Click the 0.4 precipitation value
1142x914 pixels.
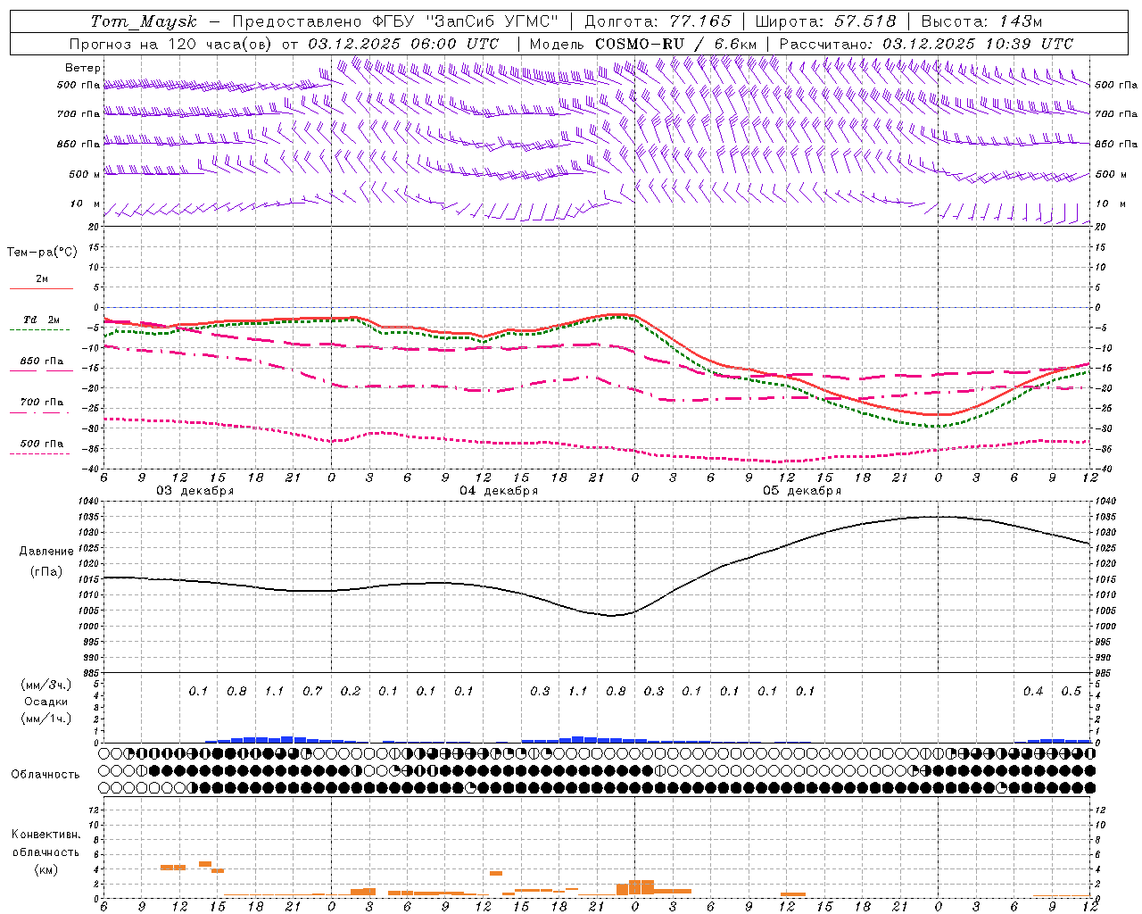1033,691
